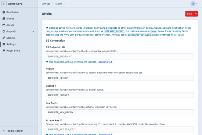Click the Toggle sidebar label

pos(15,131)
